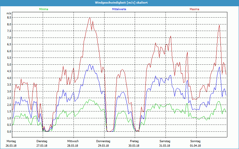Click the m/s unit label above the y-axis
Image resolution: width=239 pixels, height=149 pixels.
(9, 14)
